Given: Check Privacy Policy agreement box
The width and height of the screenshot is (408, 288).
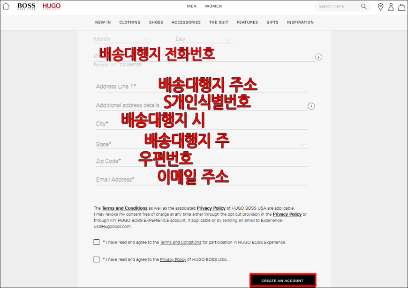Looking at the screenshot, I should [x=97, y=259].
